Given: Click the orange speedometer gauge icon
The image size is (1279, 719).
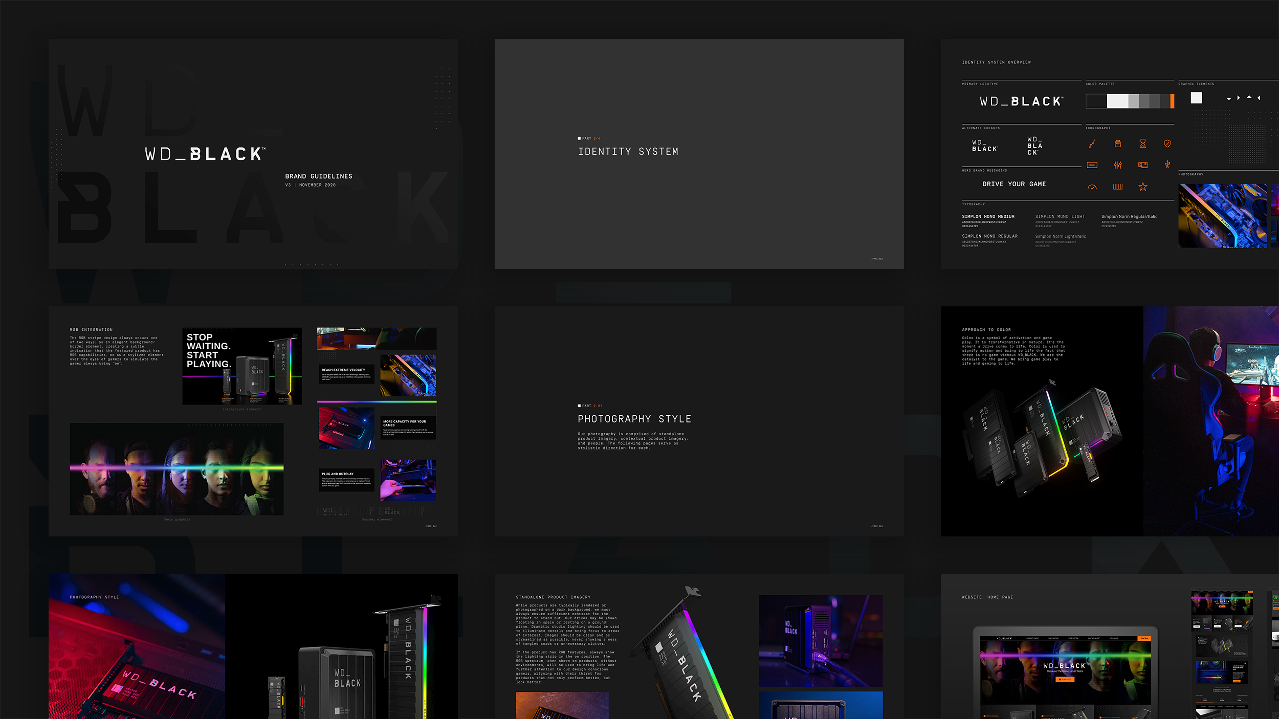Looking at the screenshot, I should click(1092, 187).
